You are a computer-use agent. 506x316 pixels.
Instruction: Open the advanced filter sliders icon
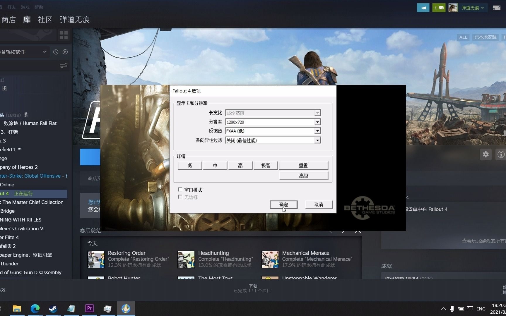point(64,66)
